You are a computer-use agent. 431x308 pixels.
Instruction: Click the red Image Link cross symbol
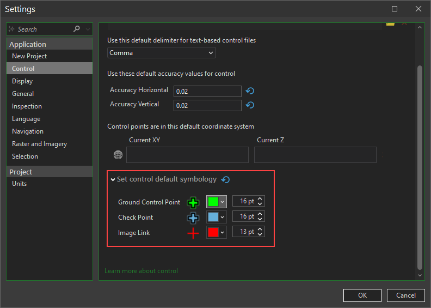click(x=193, y=233)
